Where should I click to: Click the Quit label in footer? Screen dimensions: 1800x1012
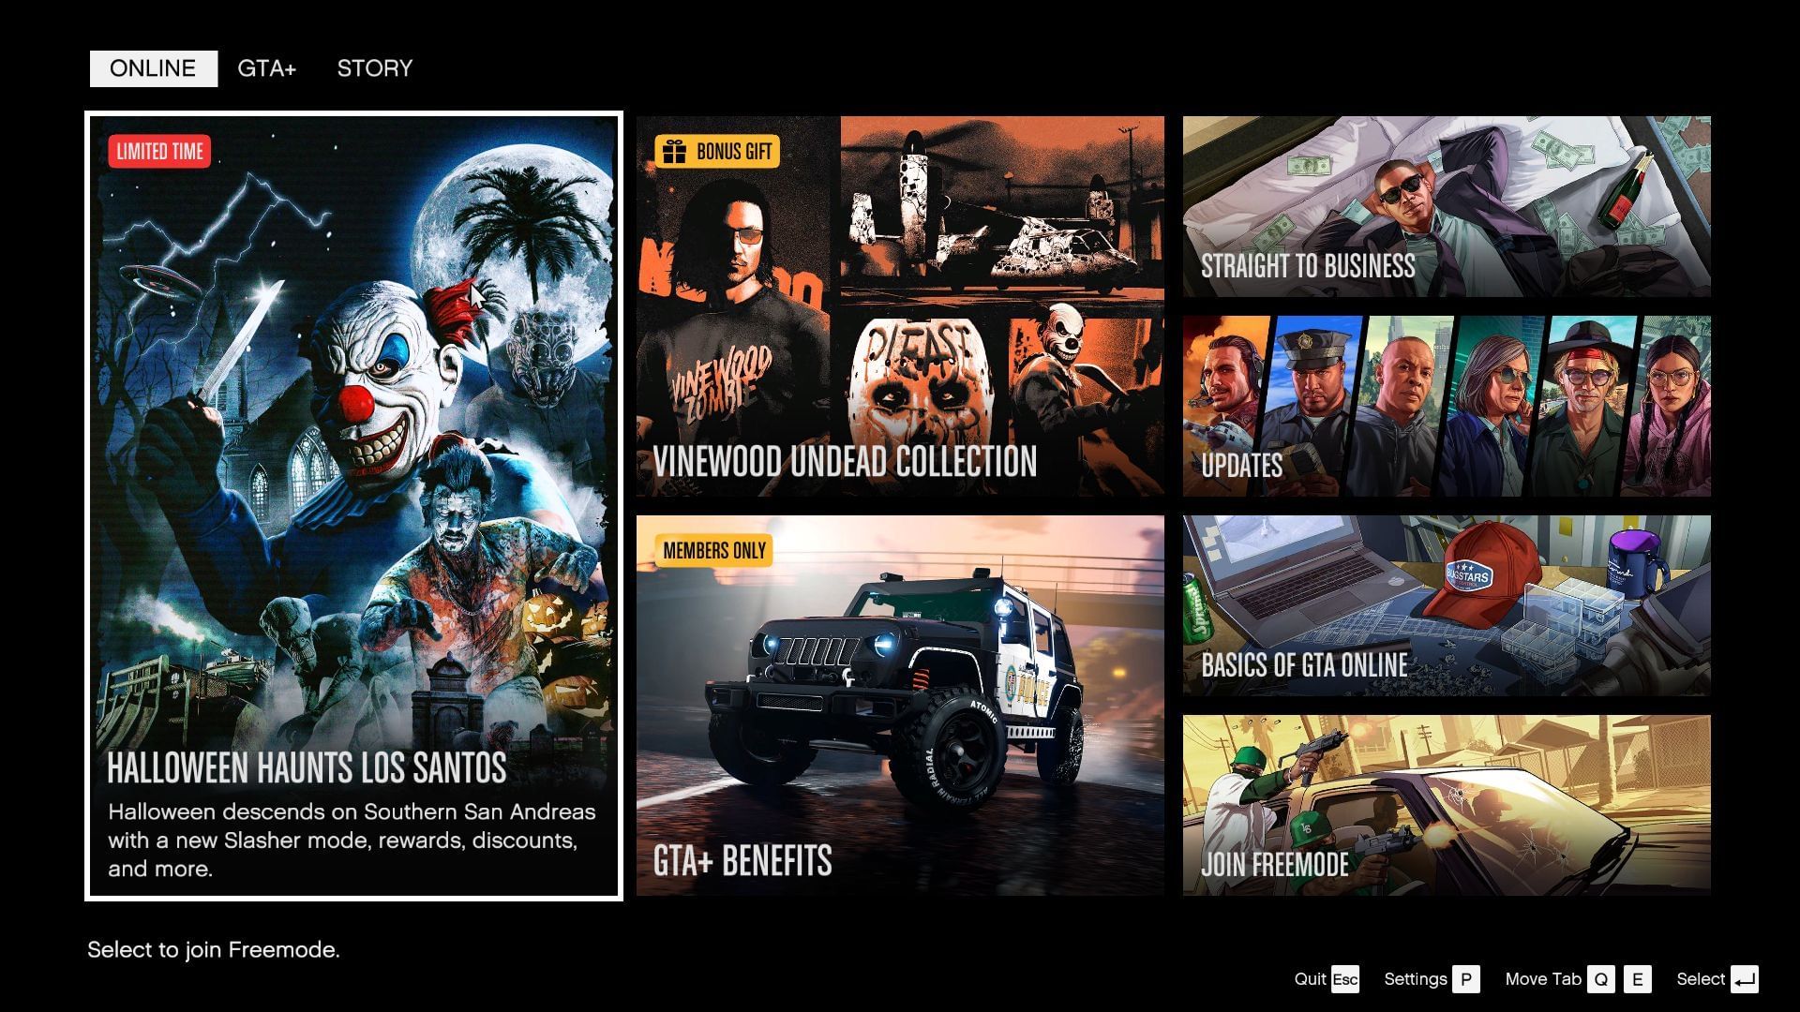[1310, 979]
